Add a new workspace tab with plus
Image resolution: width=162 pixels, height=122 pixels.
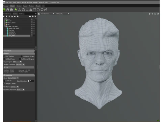(x=43, y=6)
